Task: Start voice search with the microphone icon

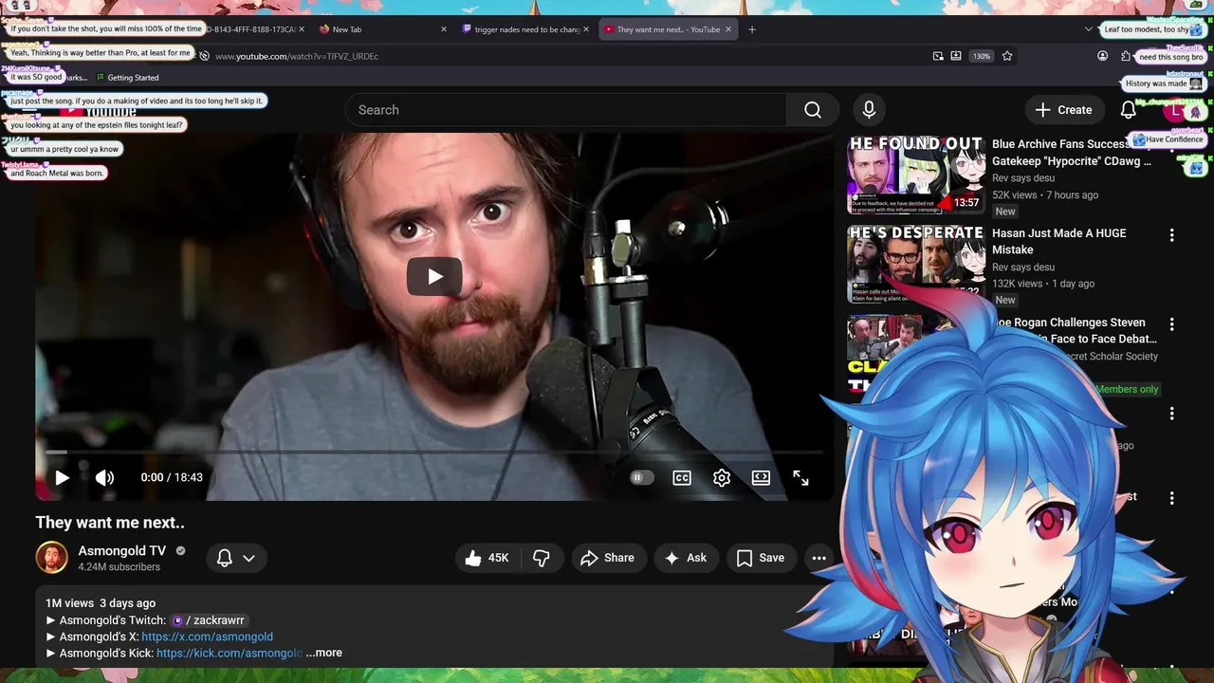Action: [869, 110]
